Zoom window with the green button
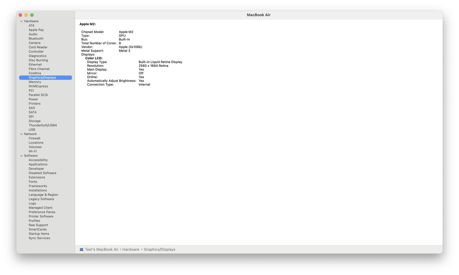 click(x=32, y=15)
